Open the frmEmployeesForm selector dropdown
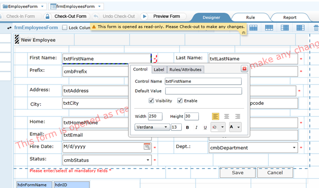The image size is (319, 188). pos(99,6)
